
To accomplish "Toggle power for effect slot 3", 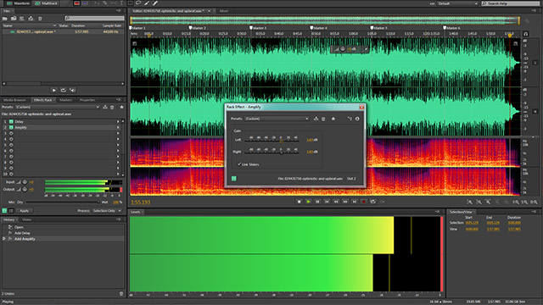I will [11, 134].
